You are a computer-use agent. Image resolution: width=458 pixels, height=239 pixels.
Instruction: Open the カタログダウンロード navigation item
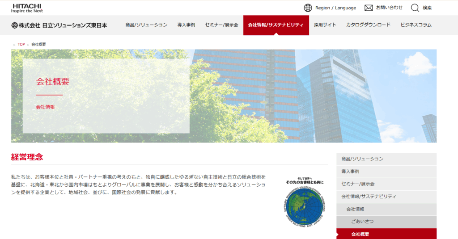tap(369, 25)
